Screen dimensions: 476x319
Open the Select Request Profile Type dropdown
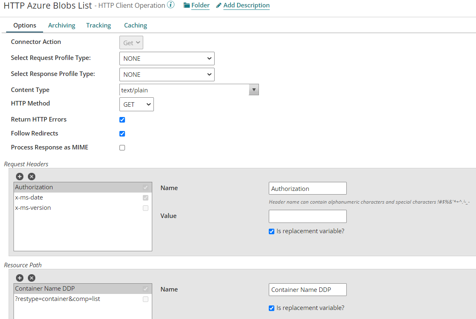click(167, 58)
